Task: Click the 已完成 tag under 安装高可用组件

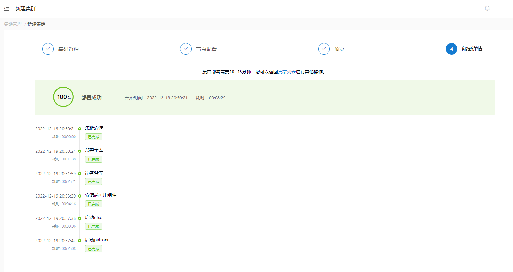Action: 94,204
